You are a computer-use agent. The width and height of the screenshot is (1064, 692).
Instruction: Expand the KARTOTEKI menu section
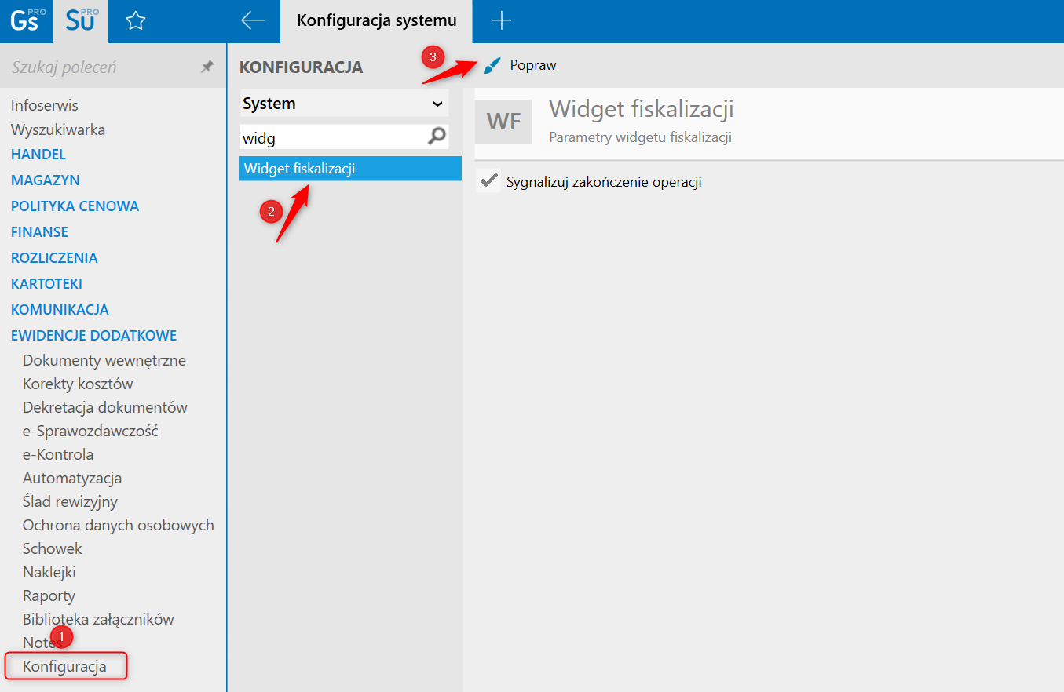[46, 284]
